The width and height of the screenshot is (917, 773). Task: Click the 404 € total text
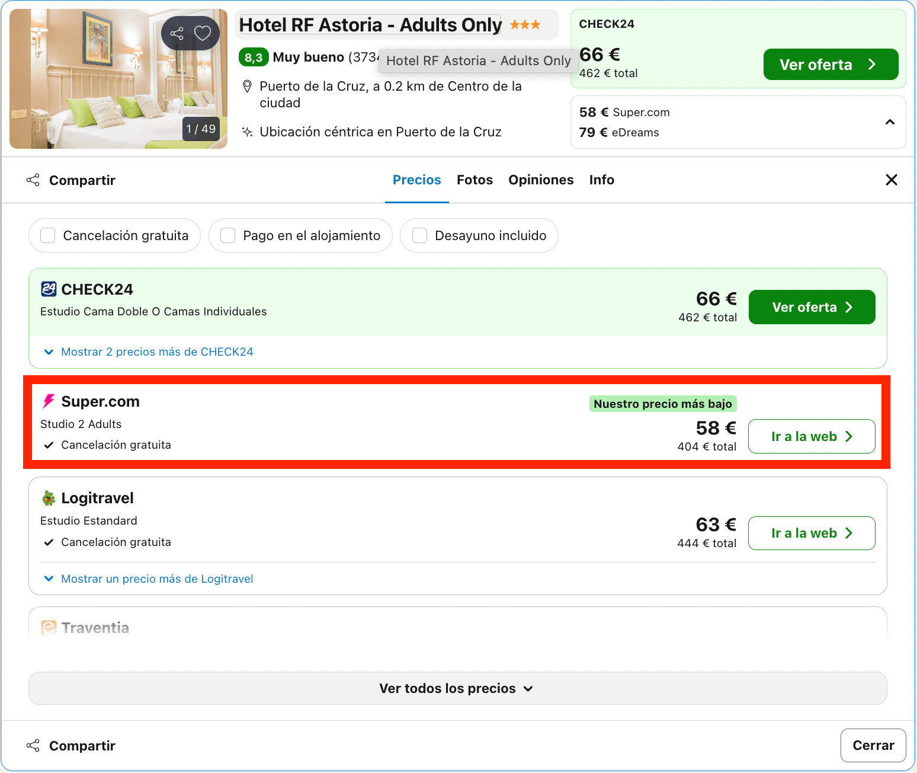point(707,447)
